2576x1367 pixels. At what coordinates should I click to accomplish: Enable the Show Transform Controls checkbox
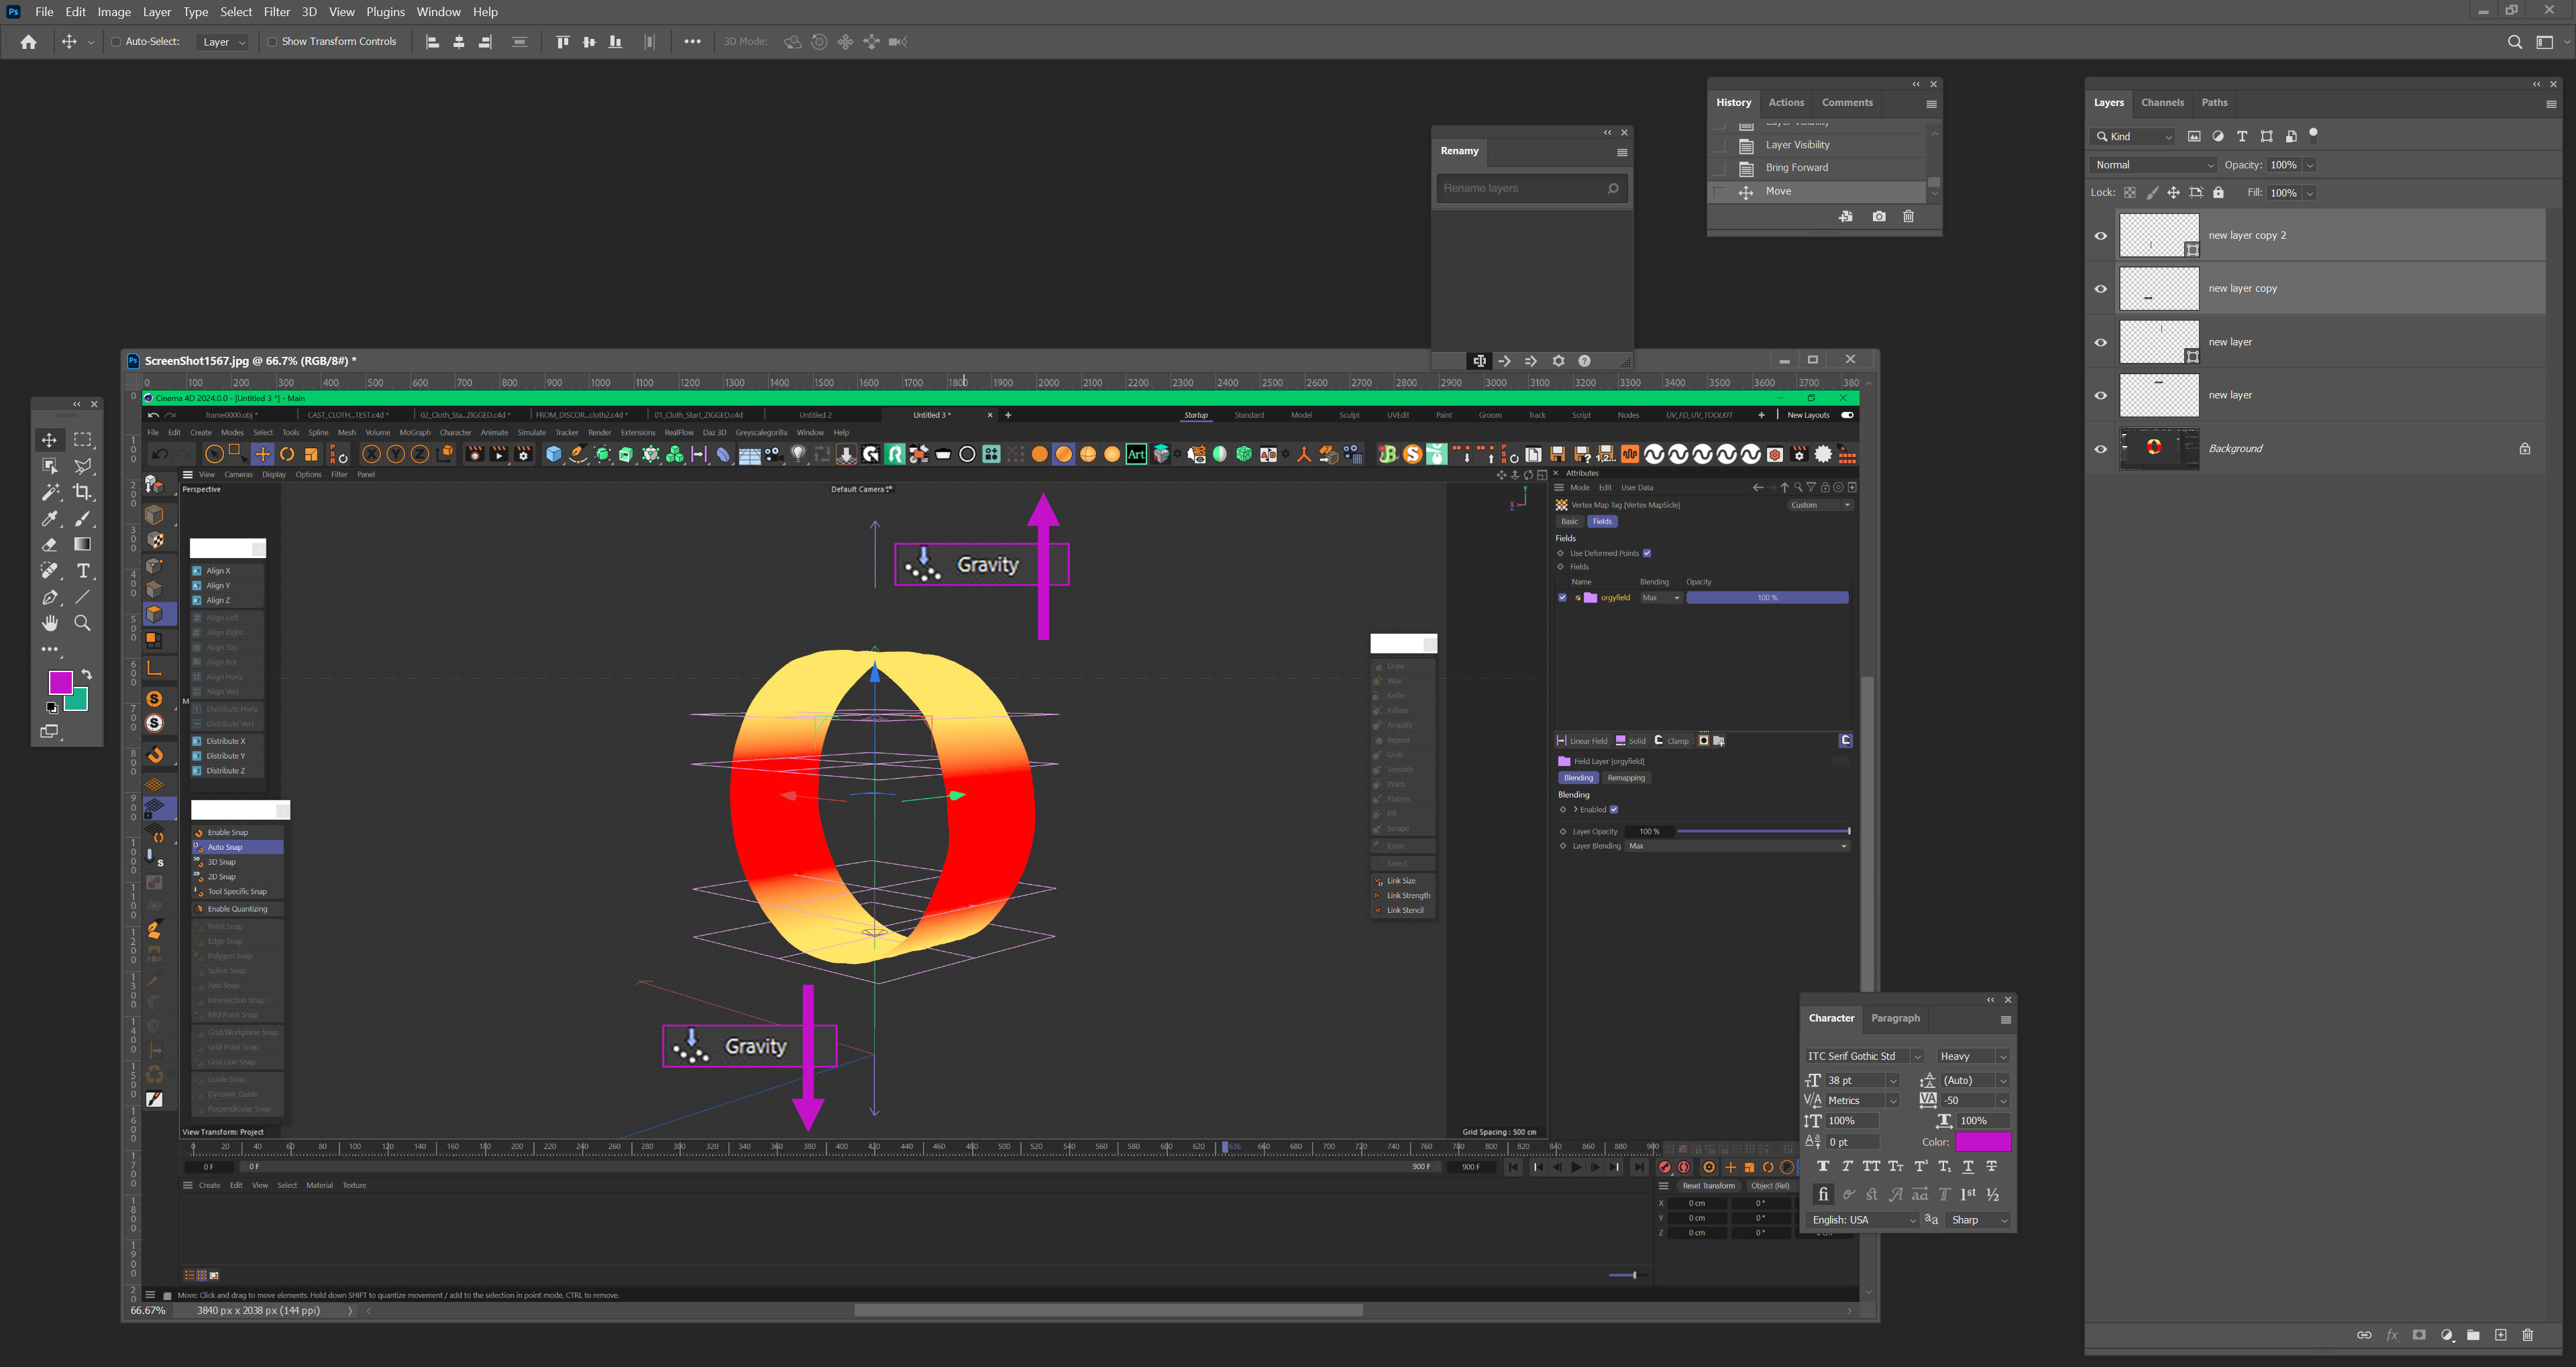click(x=272, y=42)
